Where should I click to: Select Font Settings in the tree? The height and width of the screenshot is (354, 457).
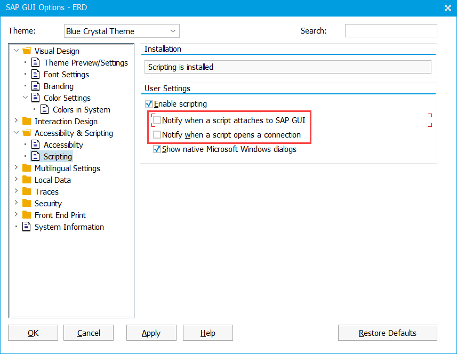tap(66, 75)
